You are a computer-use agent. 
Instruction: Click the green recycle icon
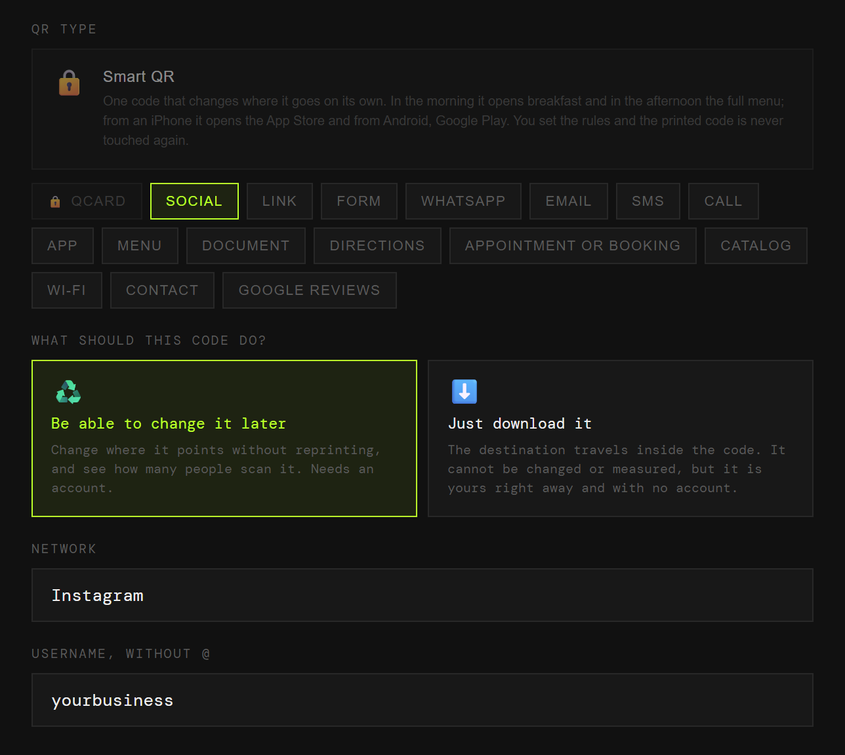click(x=68, y=392)
